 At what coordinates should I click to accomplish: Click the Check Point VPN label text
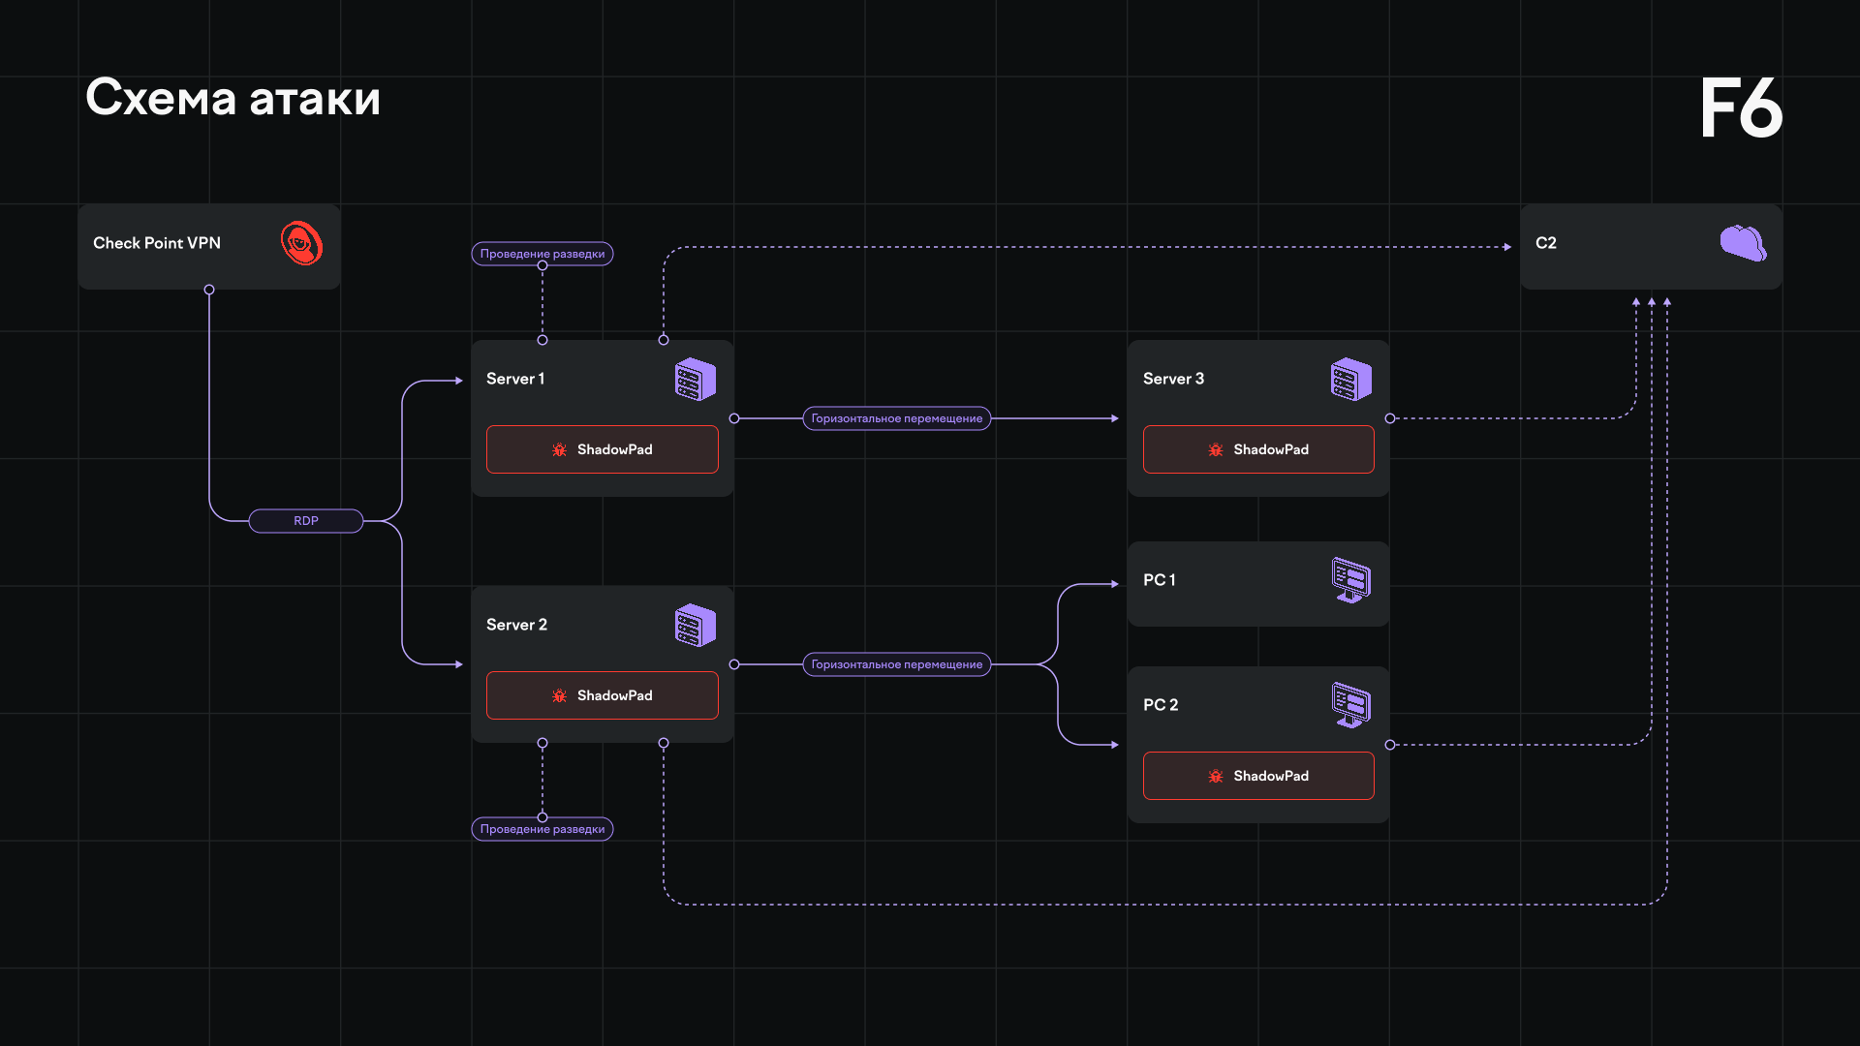(x=157, y=243)
